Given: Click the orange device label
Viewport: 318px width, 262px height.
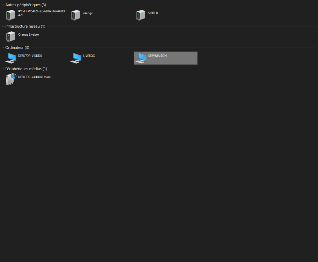Looking at the screenshot, I should tap(88, 13).
